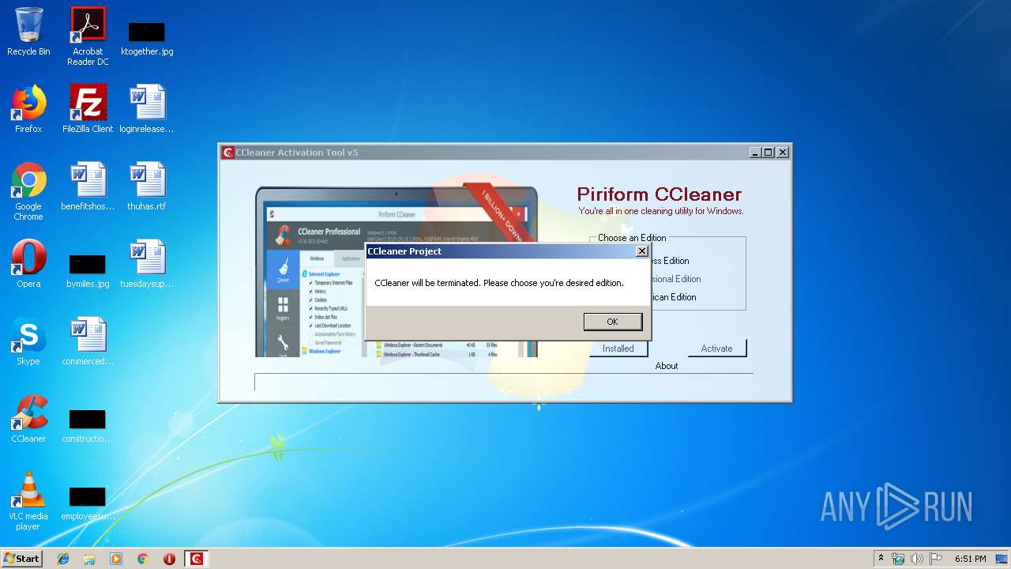Close the CCleaner Project message box
Image resolution: width=1011 pixels, height=569 pixels.
click(x=642, y=251)
